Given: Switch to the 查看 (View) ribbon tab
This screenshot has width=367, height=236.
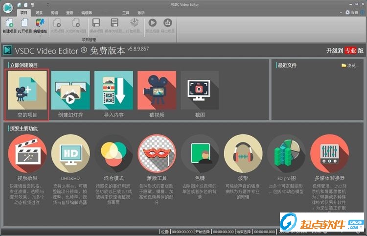Looking at the screenshot, I should click(x=69, y=13).
